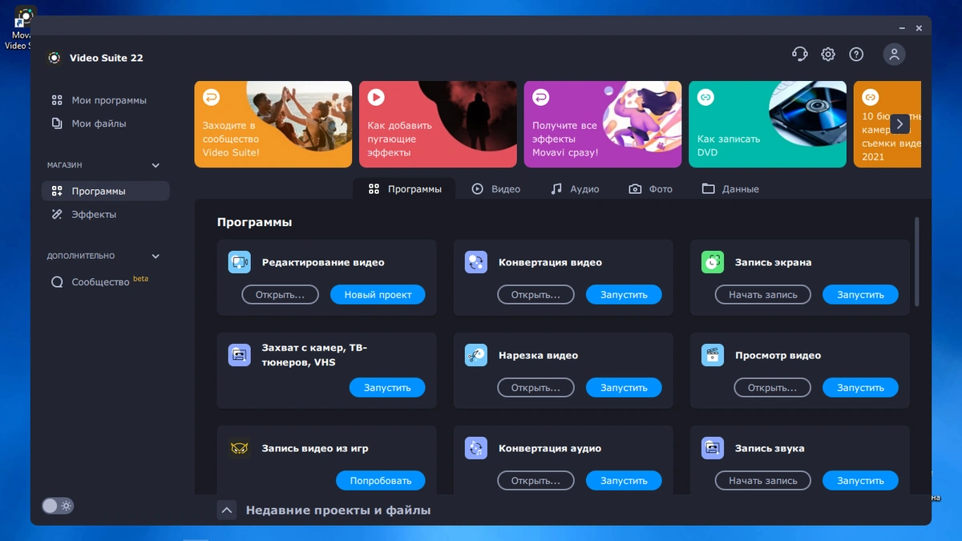Click the Нарезка видео app icon
The width and height of the screenshot is (962, 541).
(x=476, y=355)
